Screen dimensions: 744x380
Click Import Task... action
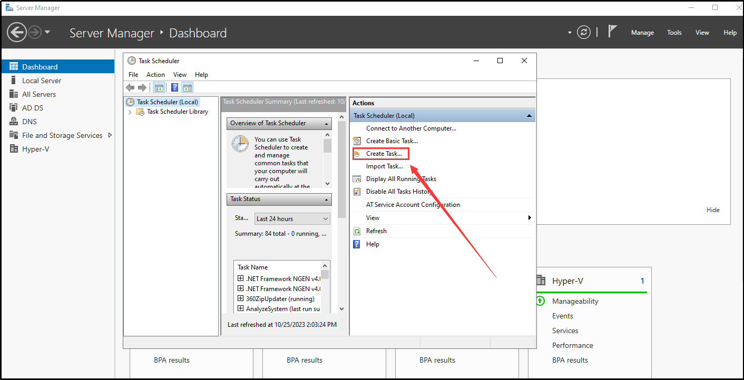point(384,166)
